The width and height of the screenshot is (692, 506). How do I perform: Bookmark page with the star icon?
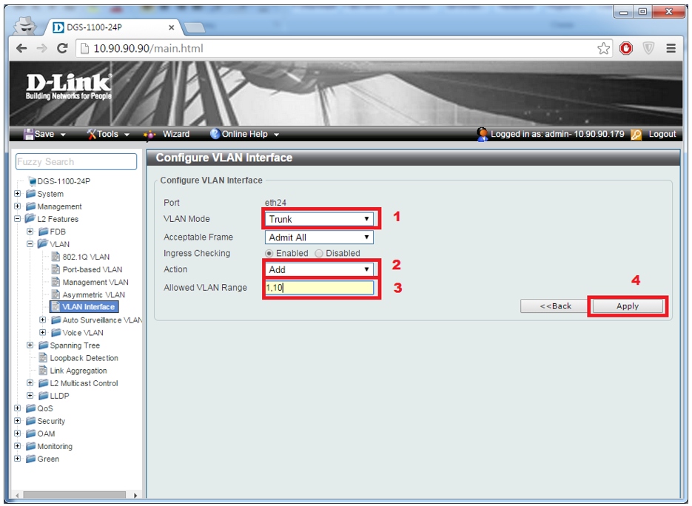[604, 49]
